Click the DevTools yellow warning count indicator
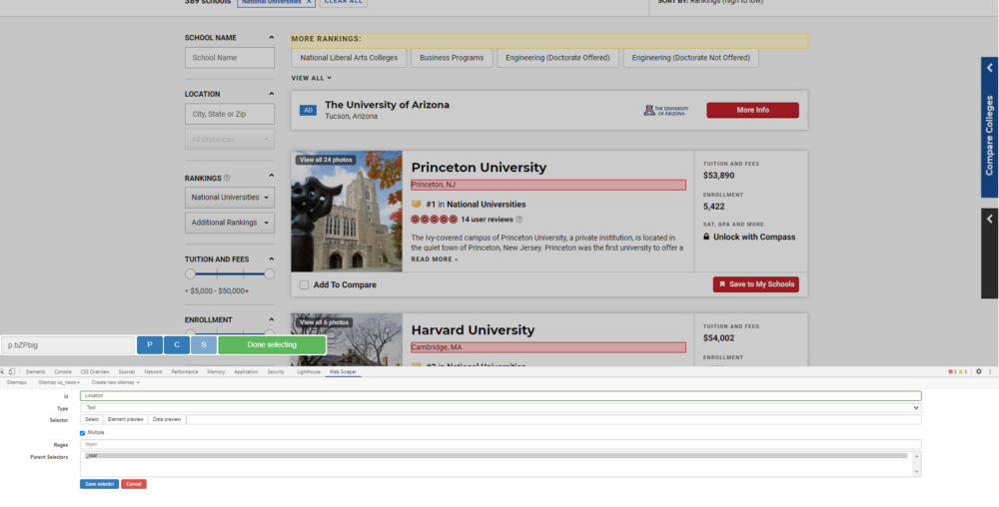Screen dimensions: 999x507 (963, 371)
